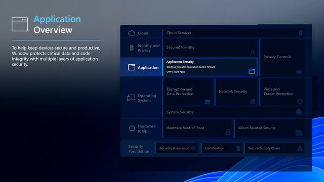Click the Cloud icon in the left column
This screenshot has height=182, width=324.
click(132, 33)
